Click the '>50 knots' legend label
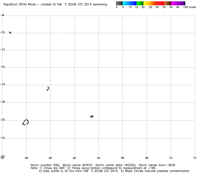Image resolution: width=197 pixels, height=173 pixels. coord(189,7)
